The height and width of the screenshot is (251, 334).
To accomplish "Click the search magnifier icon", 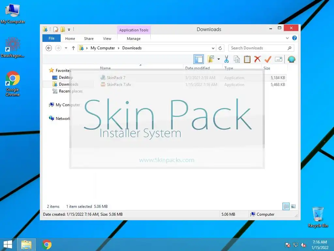I will coord(289,48).
